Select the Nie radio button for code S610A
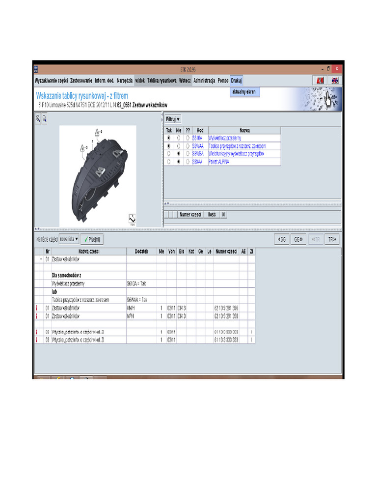Screen dimensions: 377x503 (x=178, y=139)
